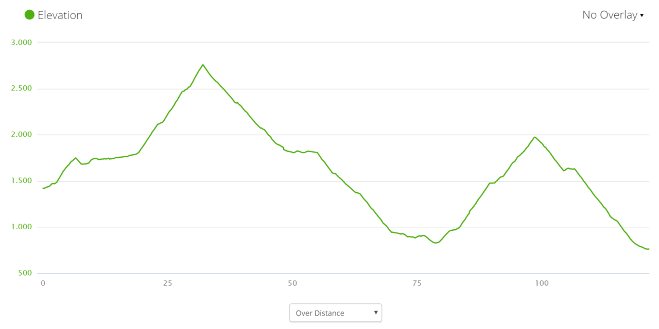Click the 3.000 y-axis label
Image resolution: width=659 pixels, height=329 pixels.
click(x=21, y=42)
